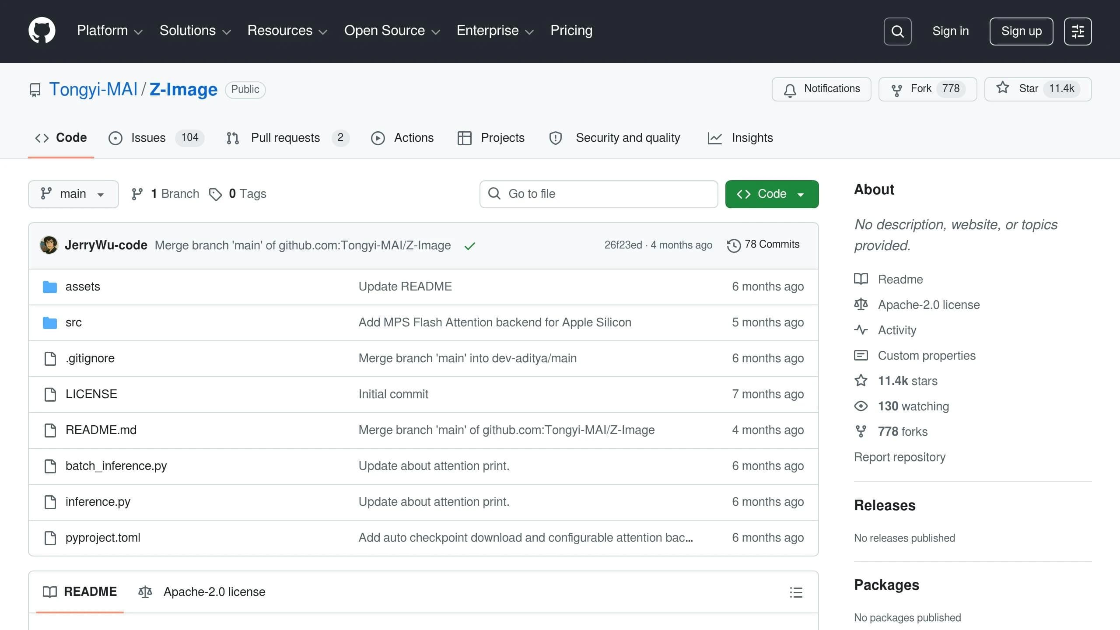The height and width of the screenshot is (630, 1120).
Task: Open the Actions tab
Action: tap(402, 138)
